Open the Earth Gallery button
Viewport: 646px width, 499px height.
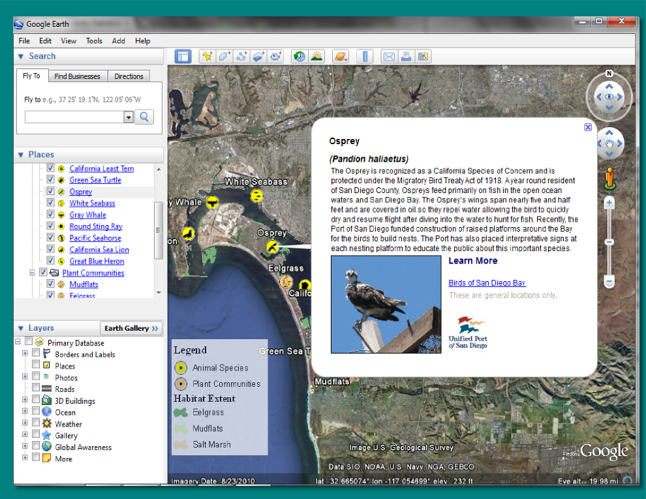[131, 328]
